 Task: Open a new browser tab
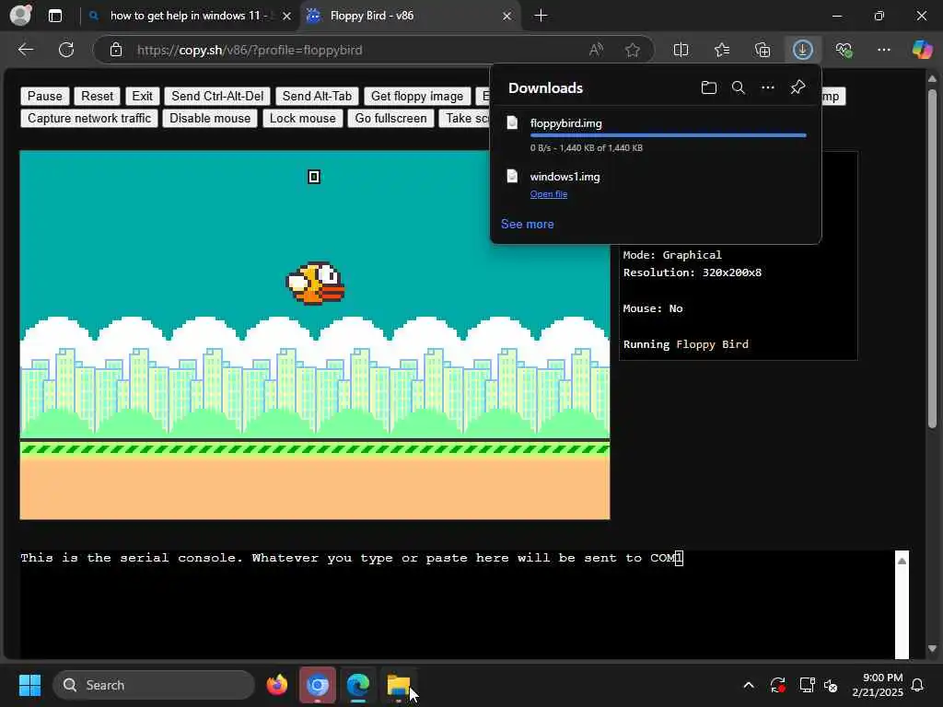tap(541, 16)
